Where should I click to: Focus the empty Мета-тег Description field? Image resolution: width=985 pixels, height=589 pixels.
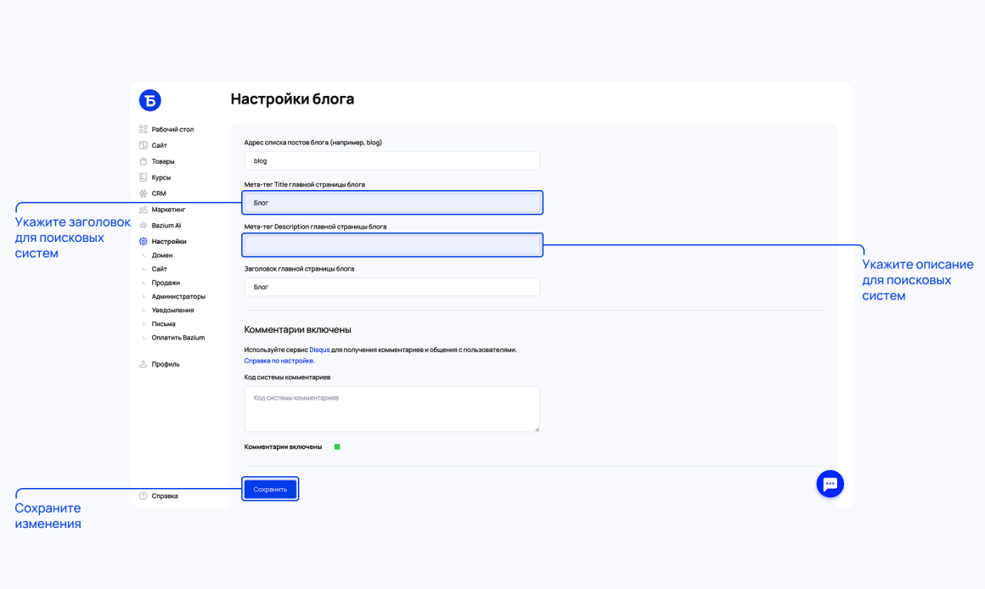(392, 245)
